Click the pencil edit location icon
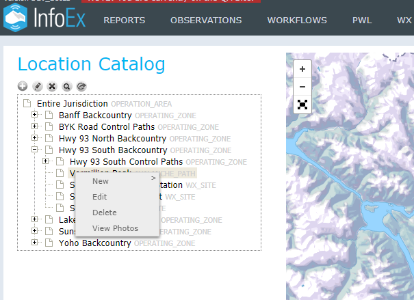 38,86
